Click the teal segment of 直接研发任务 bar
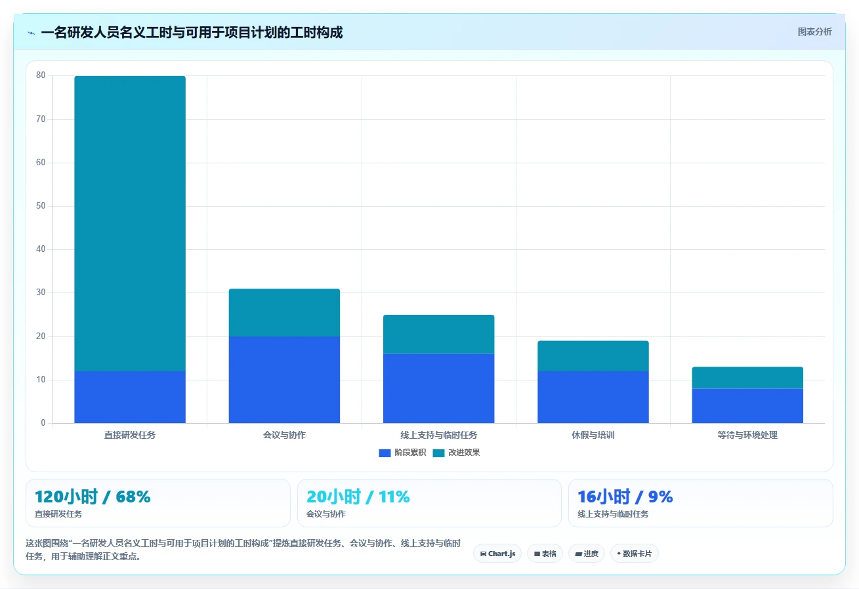The height and width of the screenshot is (589, 859). click(x=130, y=224)
